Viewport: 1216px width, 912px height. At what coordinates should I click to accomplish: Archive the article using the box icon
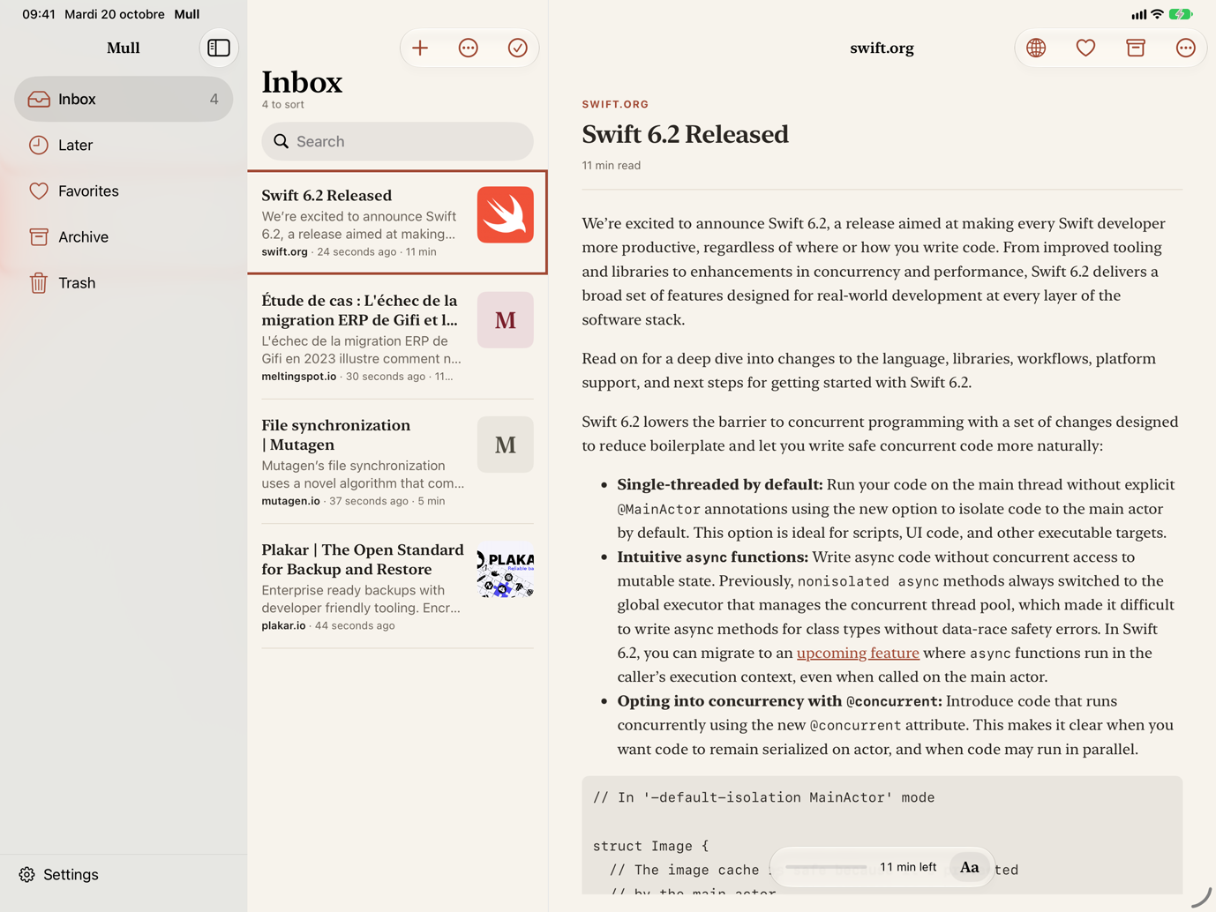[1136, 48]
